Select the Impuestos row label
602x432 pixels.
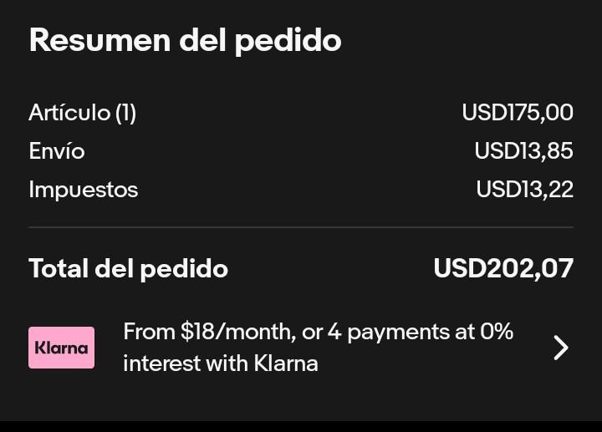click(84, 190)
